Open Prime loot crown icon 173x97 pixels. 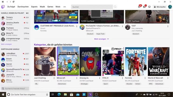pyautogui.click(x=139, y=7)
